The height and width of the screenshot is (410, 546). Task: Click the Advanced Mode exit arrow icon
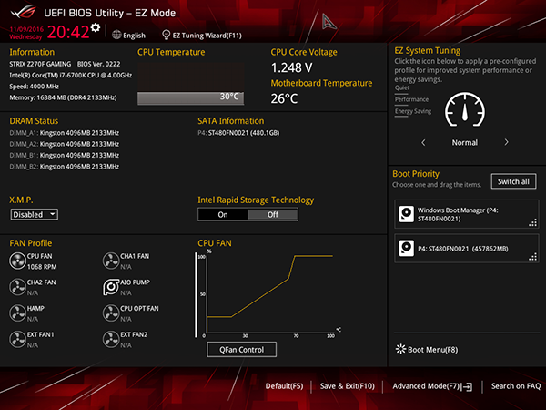coord(468,386)
